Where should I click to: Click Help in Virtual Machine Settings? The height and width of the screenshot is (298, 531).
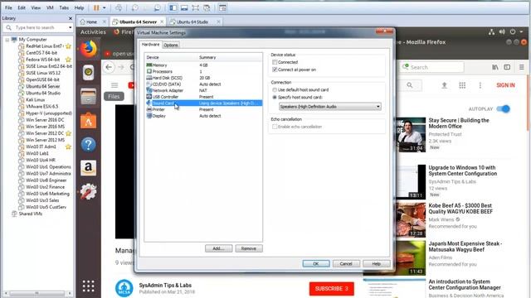[x=376, y=263]
